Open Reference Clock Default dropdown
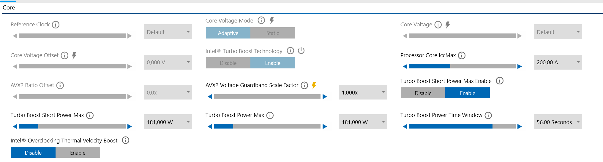This screenshot has width=603, height=162. [168, 32]
